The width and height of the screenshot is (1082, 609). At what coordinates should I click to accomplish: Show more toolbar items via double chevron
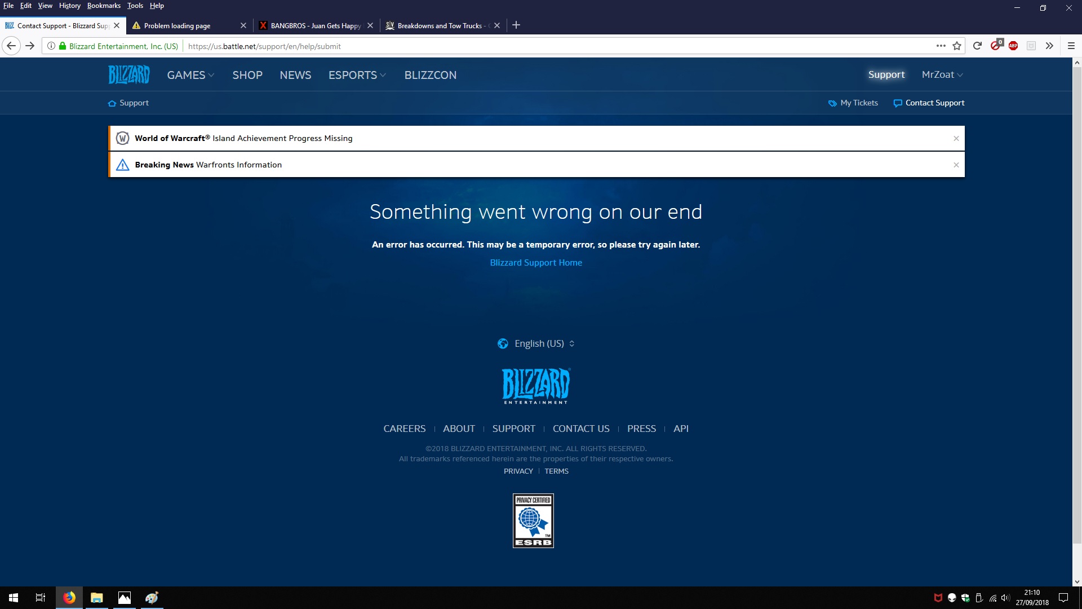pos(1049,46)
